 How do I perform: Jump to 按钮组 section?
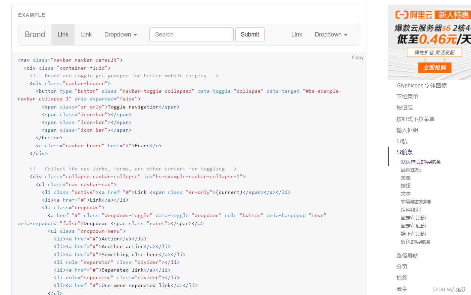(405, 108)
